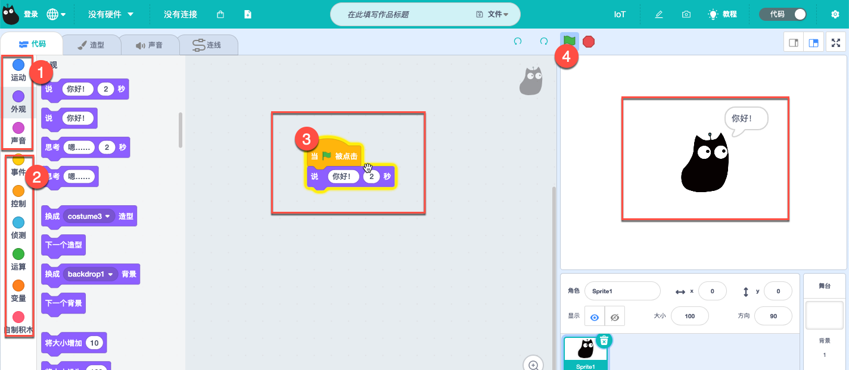The height and width of the screenshot is (370, 849).
Task: Select the 侦测 sensing category
Action: pyautogui.click(x=18, y=228)
